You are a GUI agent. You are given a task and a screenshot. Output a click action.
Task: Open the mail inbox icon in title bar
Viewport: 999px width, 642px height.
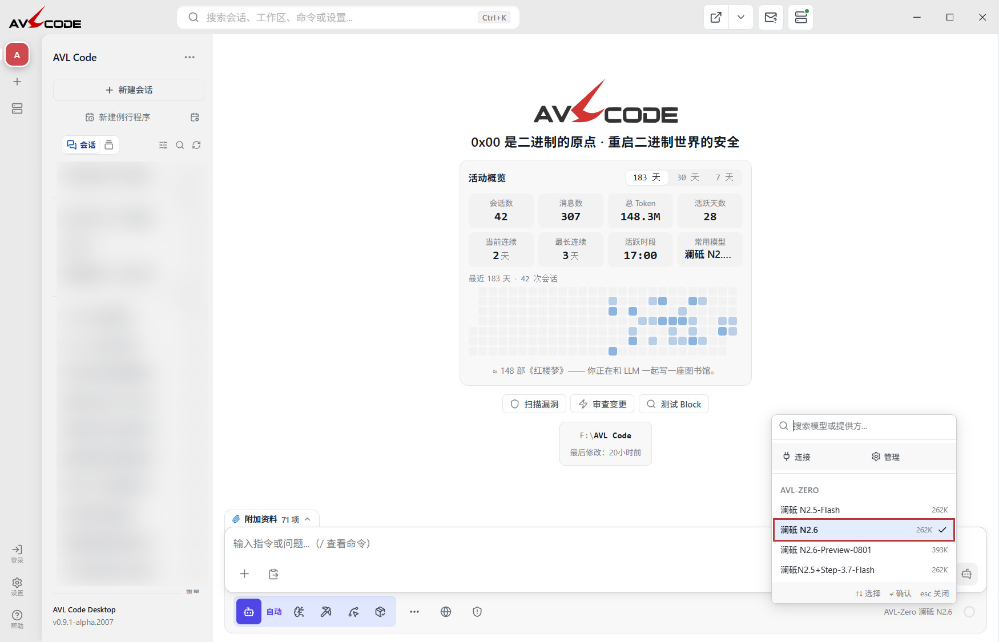click(771, 18)
